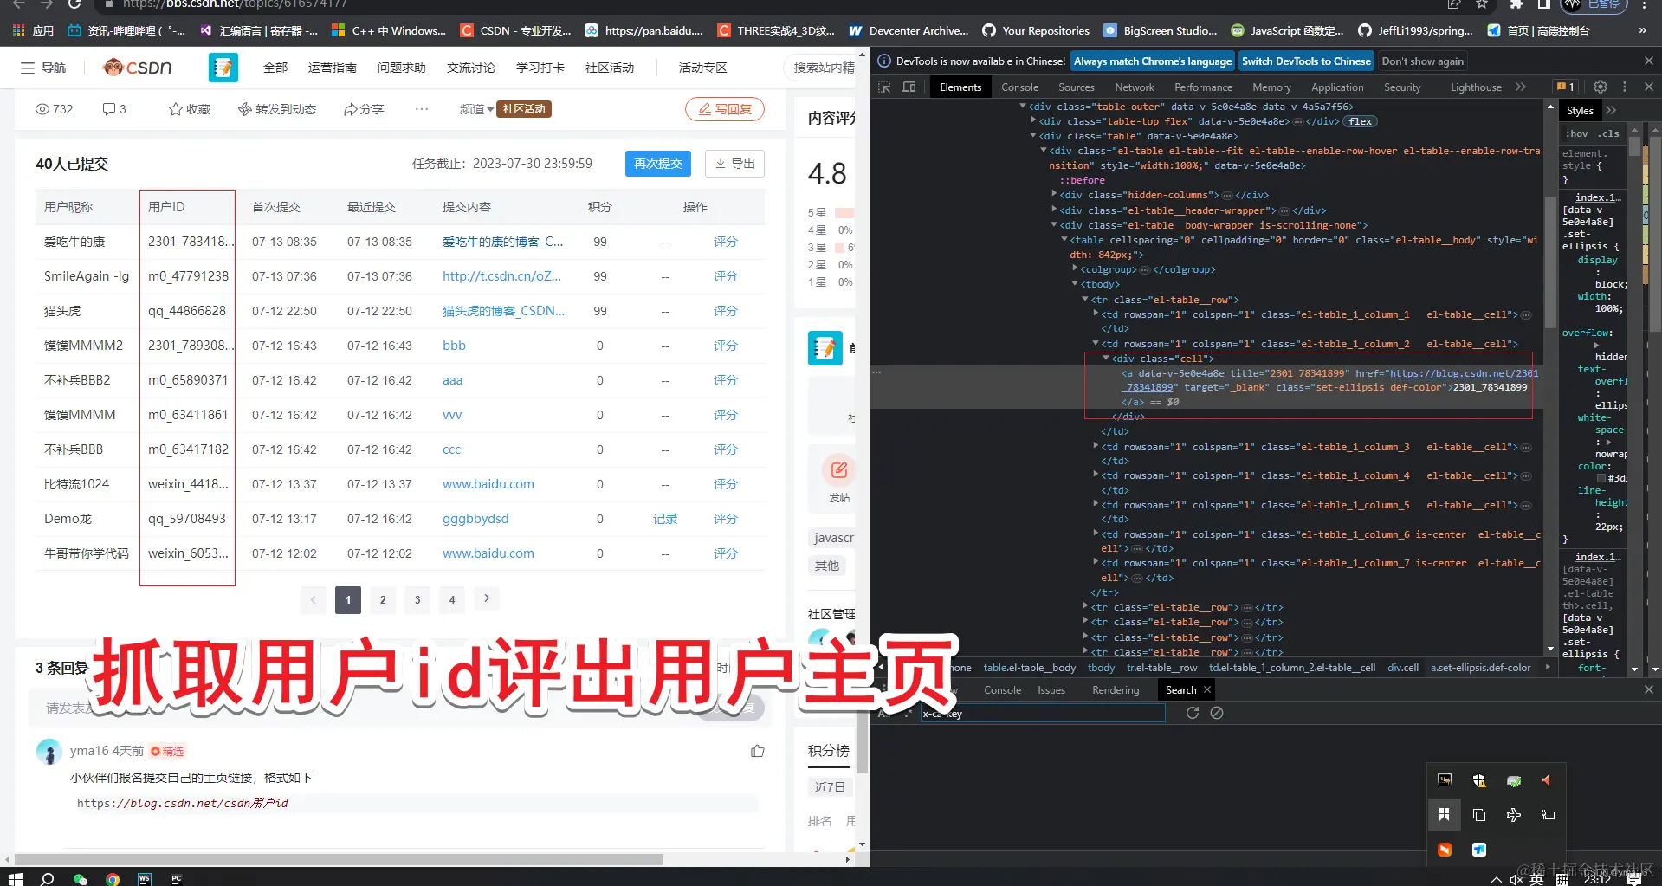Click the DevTools search input field
Screen dimensions: 1662x886
tap(1042, 714)
